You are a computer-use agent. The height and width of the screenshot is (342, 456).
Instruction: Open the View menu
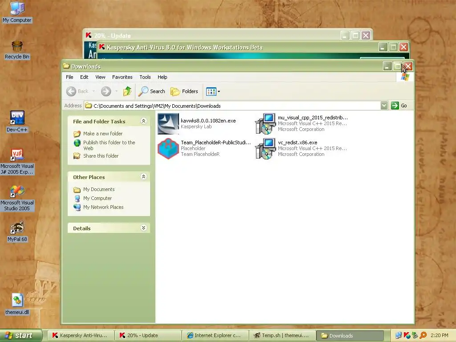click(100, 77)
